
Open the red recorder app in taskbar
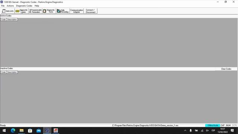pos(56,131)
